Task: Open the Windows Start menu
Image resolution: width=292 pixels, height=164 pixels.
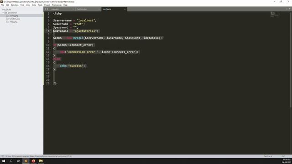Action: pyautogui.click(x=4, y=161)
